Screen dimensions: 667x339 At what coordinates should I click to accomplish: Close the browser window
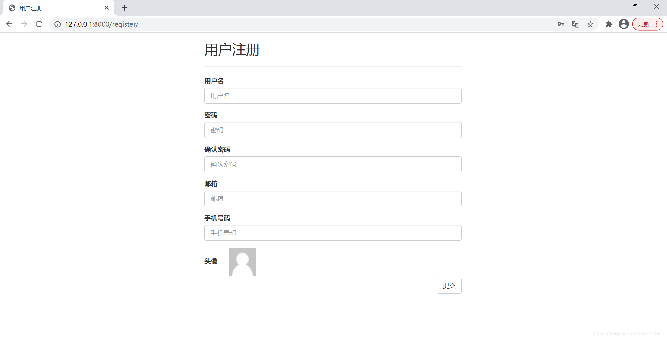pos(656,6)
